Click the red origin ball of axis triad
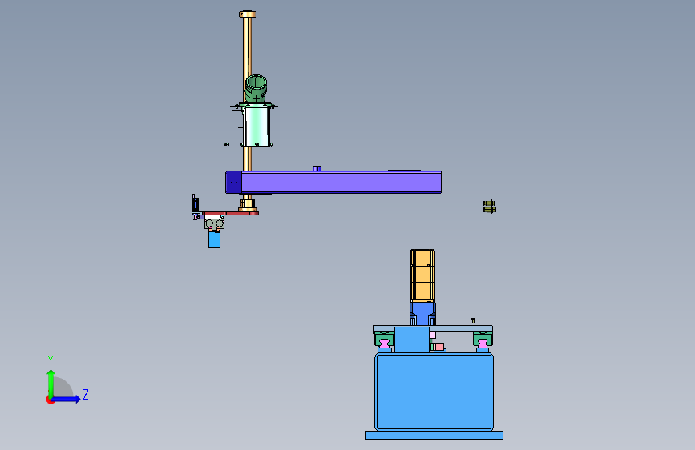 pos(50,400)
